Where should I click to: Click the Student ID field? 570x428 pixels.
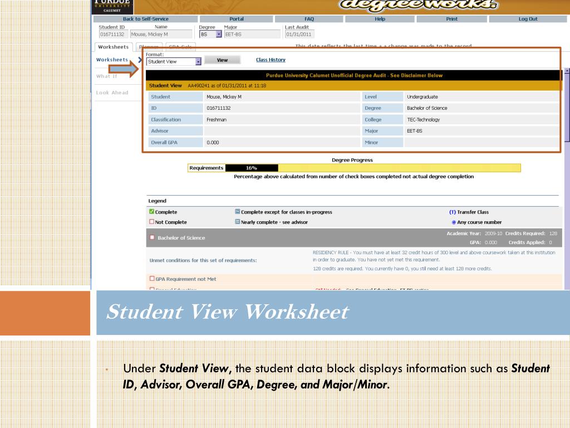pos(113,34)
